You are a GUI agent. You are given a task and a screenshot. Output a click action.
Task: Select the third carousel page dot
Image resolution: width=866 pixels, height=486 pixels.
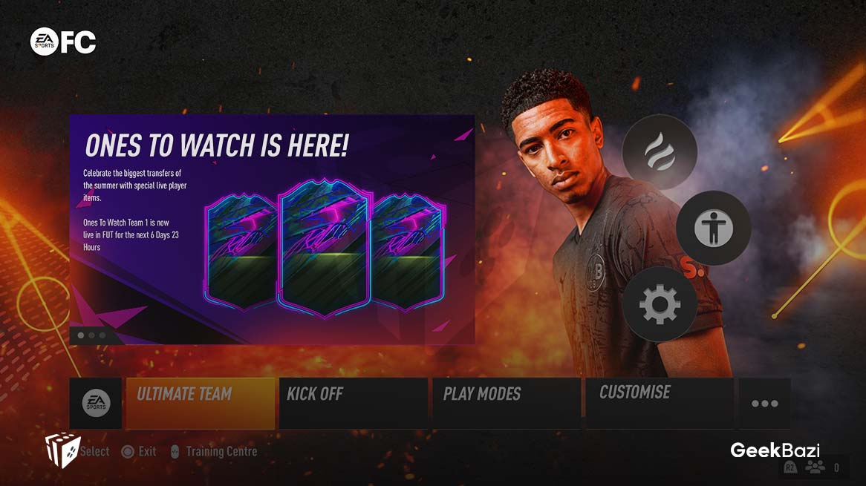pyautogui.click(x=102, y=335)
